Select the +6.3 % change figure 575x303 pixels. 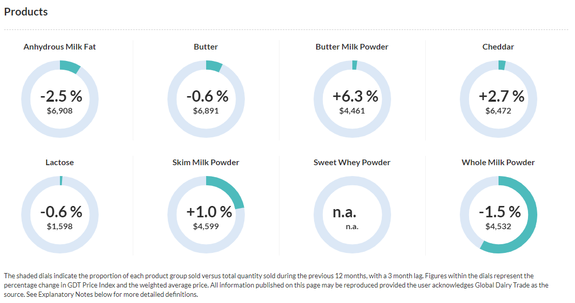click(355, 97)
